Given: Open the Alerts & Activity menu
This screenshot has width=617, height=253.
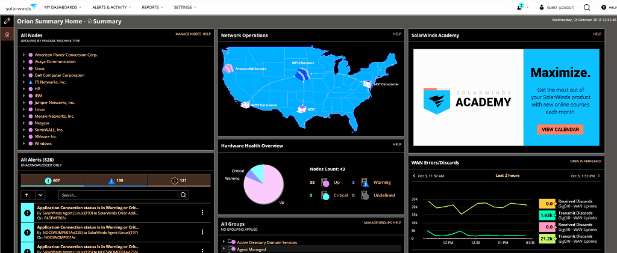Looking at the screenshot, I should (111, 7).
